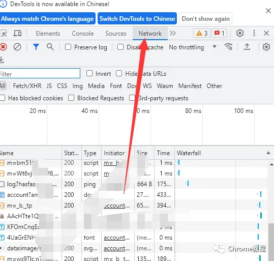Click the export HAR download icon
Image resolution: width=274 pixels, height=261 pixels.
pos(2,60)
